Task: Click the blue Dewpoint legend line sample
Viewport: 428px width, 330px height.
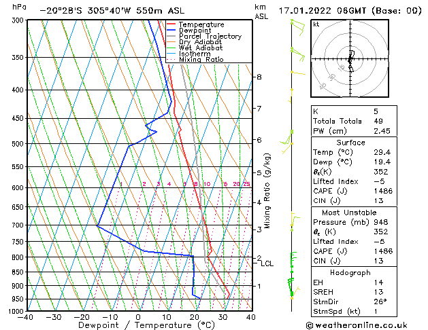Action: click(171, 30)
